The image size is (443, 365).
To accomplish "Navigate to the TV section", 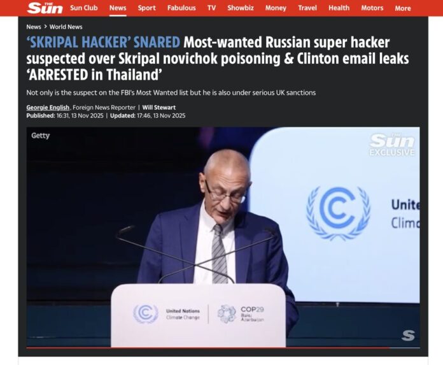I will [211, 8].
